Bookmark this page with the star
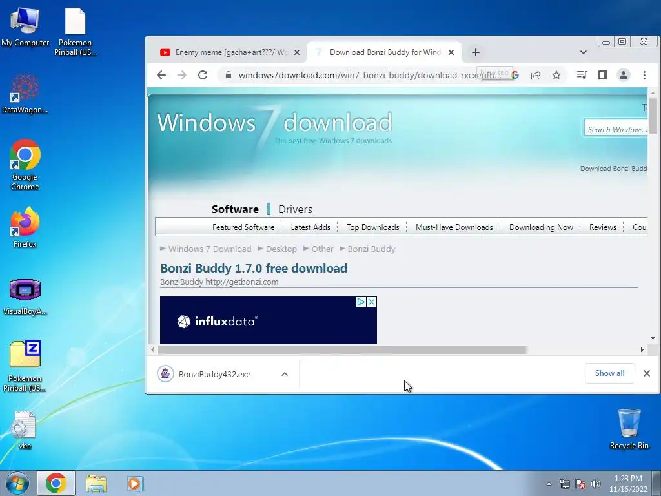 (x=556, y=75)
